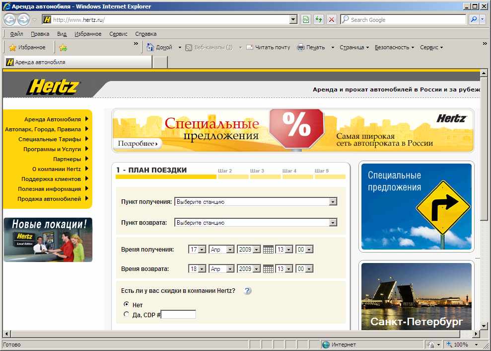This screenshot has width=491, height=351.
Task: Click the URL address bar field
Action: coord(171,19)
